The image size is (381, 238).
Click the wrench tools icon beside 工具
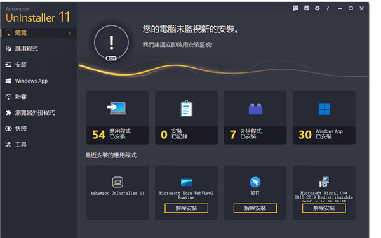[8, 145]
